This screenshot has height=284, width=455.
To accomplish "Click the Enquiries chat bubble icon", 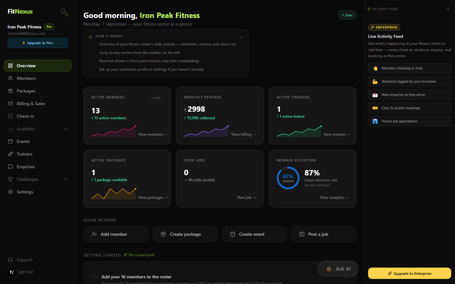I will point(10,167).
